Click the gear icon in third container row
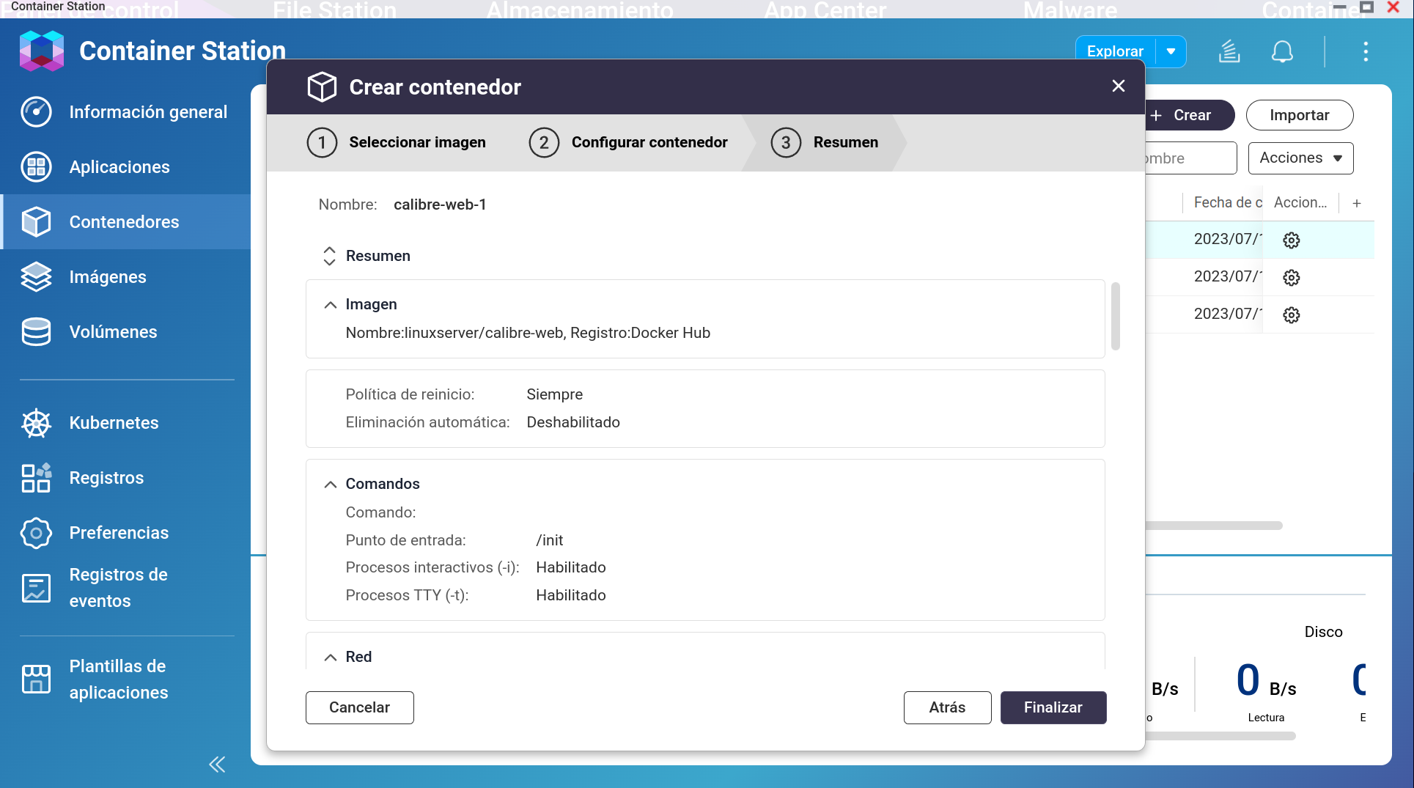The height and width of the screenshot is (788, 1414). pyautogui.click(x=1291, y=315)
